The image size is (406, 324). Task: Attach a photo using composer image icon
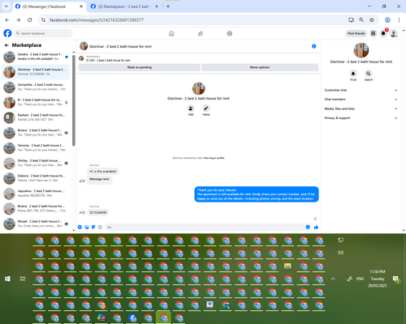(x=87, y=227)
